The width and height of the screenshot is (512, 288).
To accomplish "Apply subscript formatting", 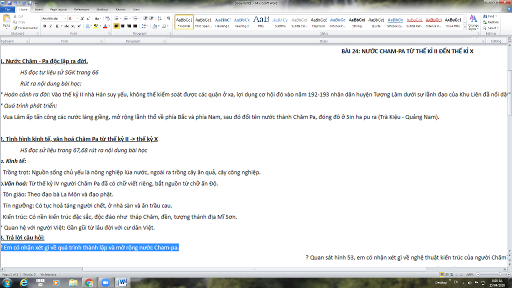I will [73, 26].
